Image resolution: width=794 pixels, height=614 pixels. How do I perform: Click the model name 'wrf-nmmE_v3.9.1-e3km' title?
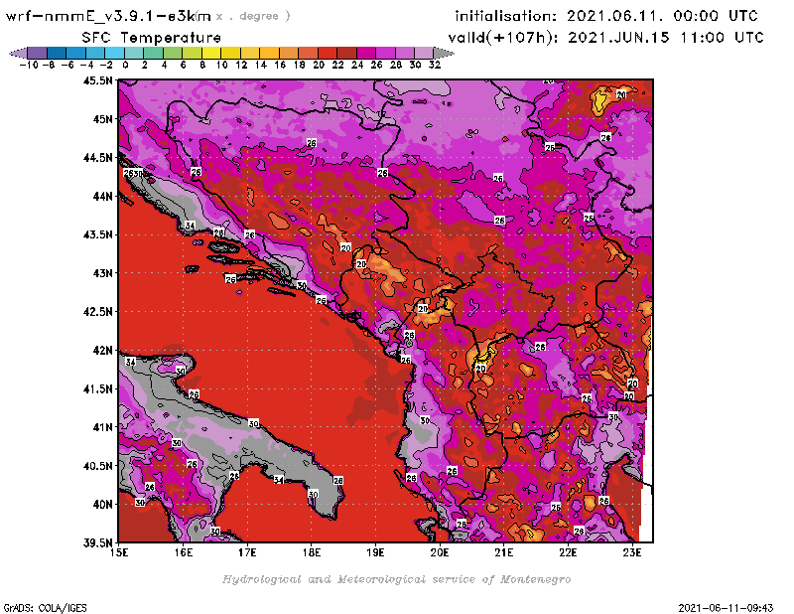coord(108,17)
